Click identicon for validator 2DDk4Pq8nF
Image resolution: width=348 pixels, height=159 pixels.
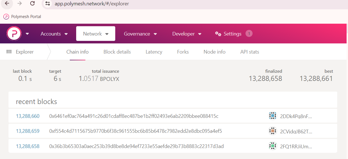tap(272, 116)
